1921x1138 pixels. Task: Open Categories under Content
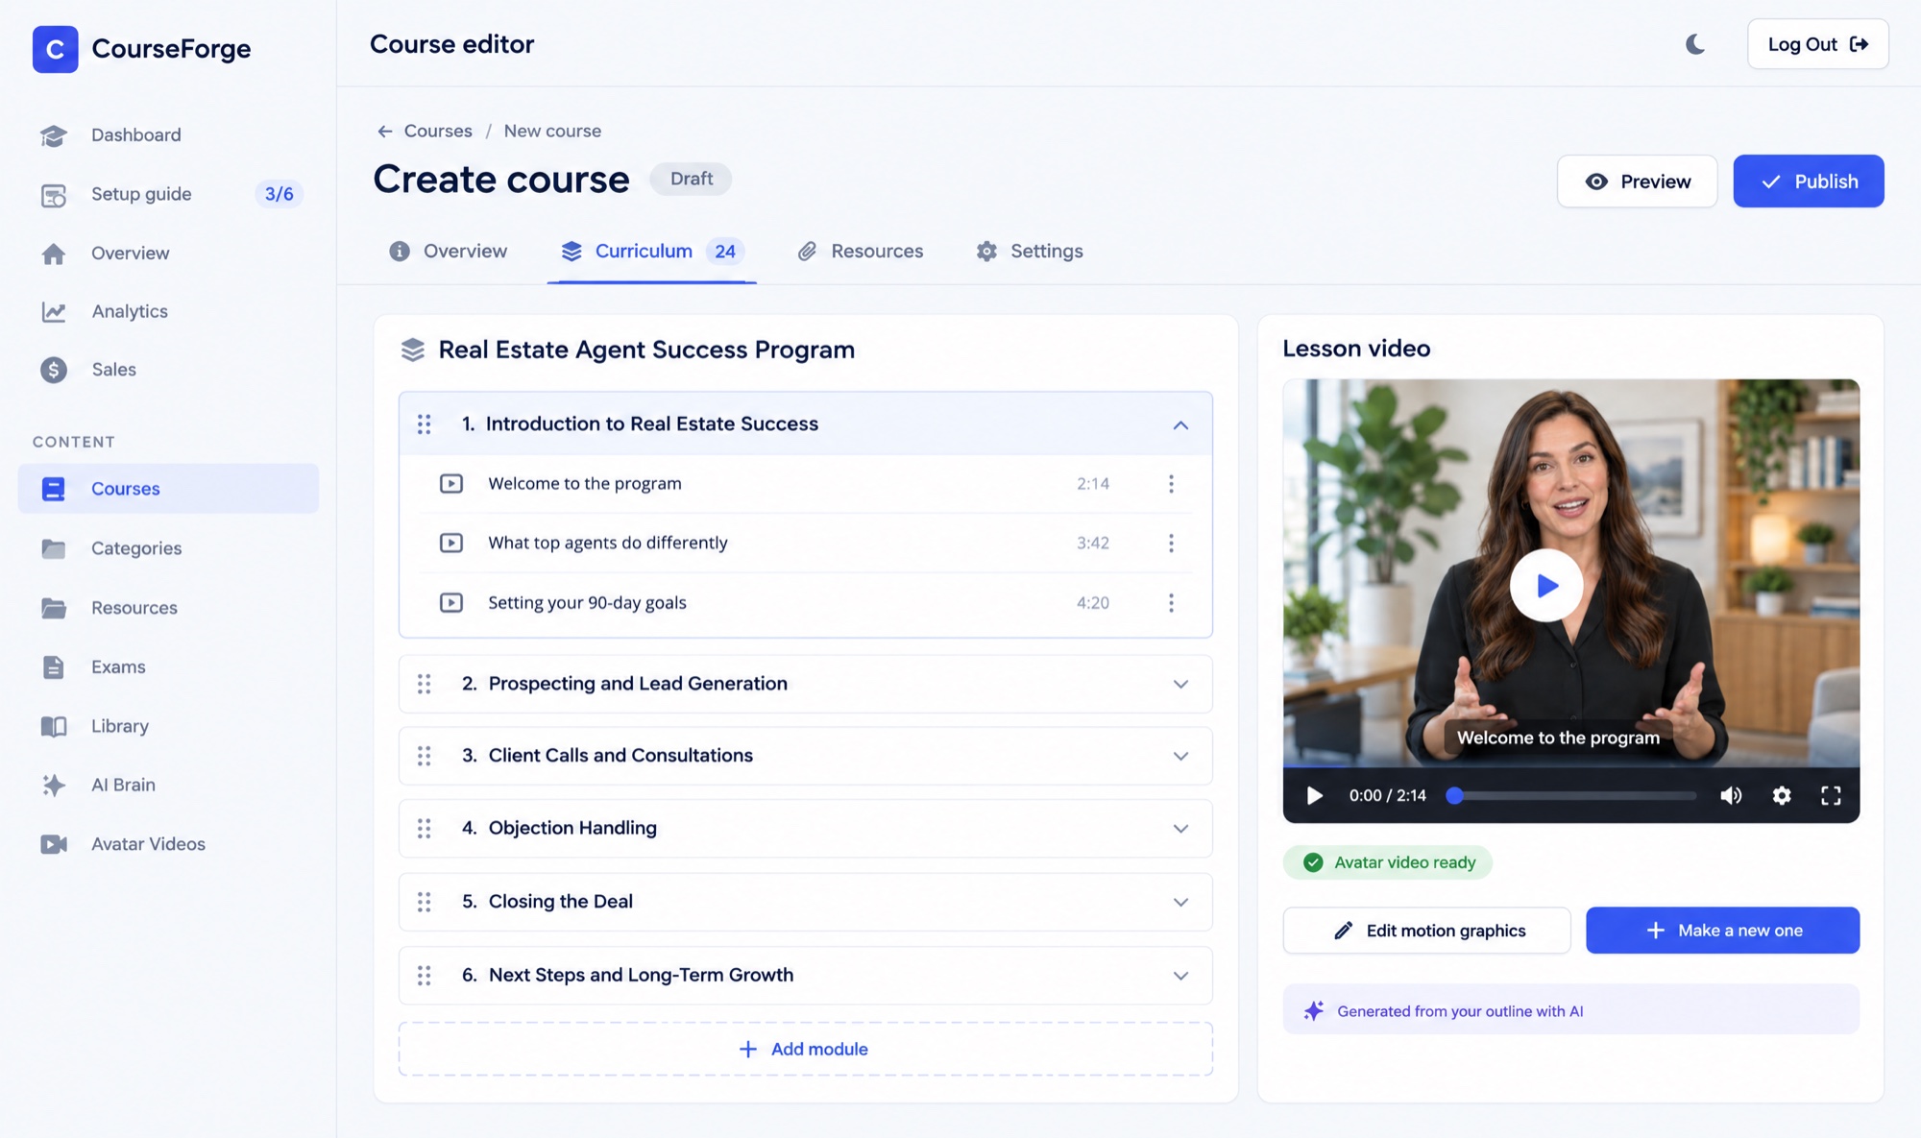pyautogui.click(x=168, y=548)
